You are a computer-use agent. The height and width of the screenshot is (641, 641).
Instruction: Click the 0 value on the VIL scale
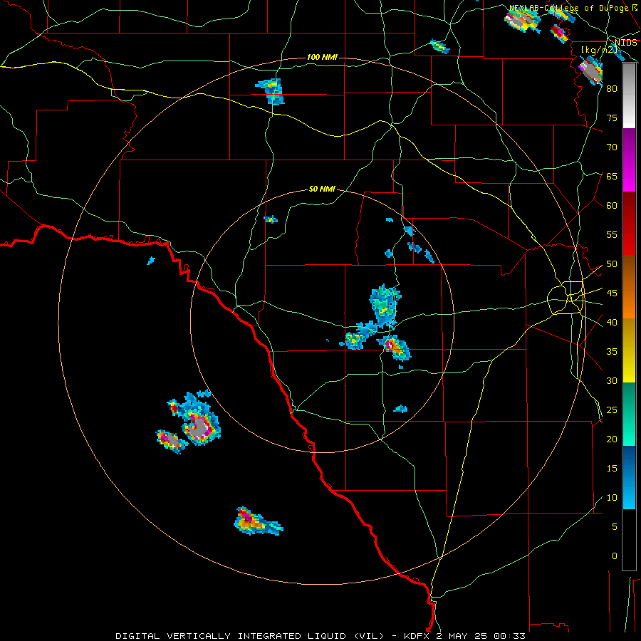tap(615, 556)
